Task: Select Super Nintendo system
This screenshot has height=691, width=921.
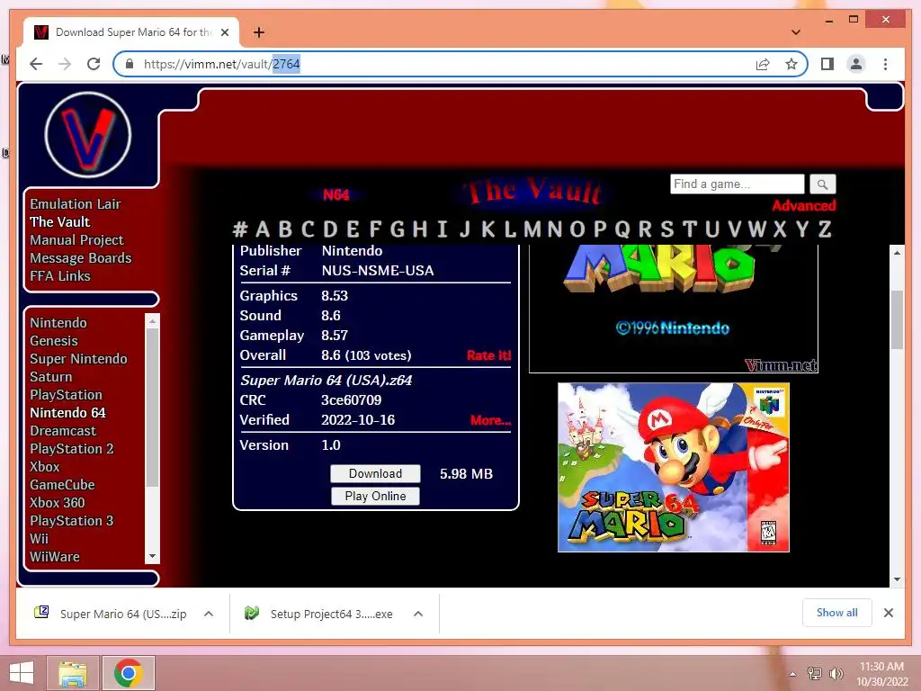Action: tap(78, 359)
